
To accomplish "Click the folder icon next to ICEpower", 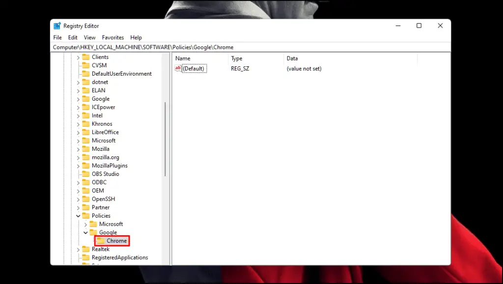I will (85, 107).
